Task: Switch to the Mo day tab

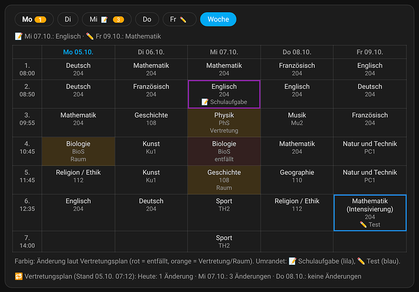Action: [34, 19]
